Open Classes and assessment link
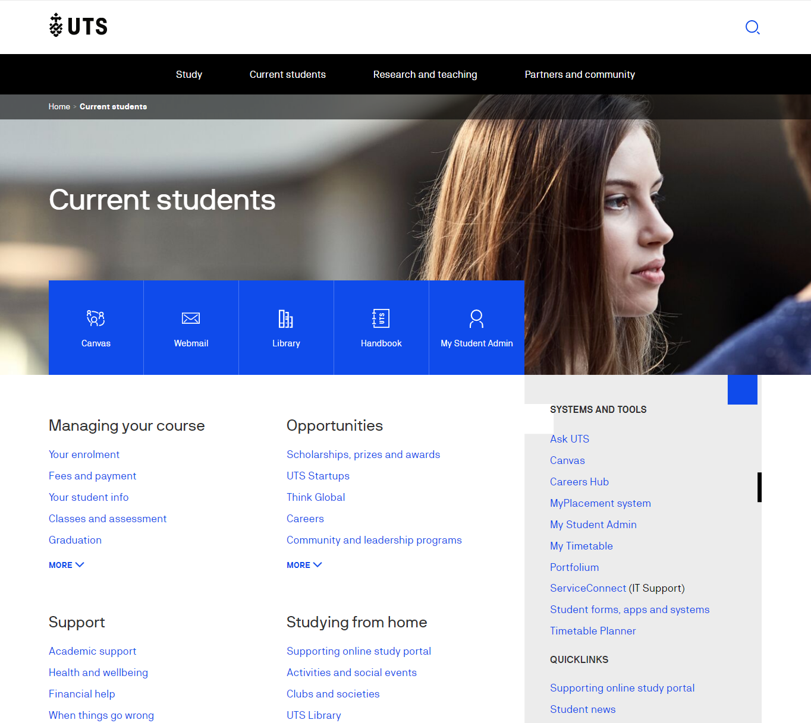The width and height of the screenshot is (811, 723). pos(108,519)
